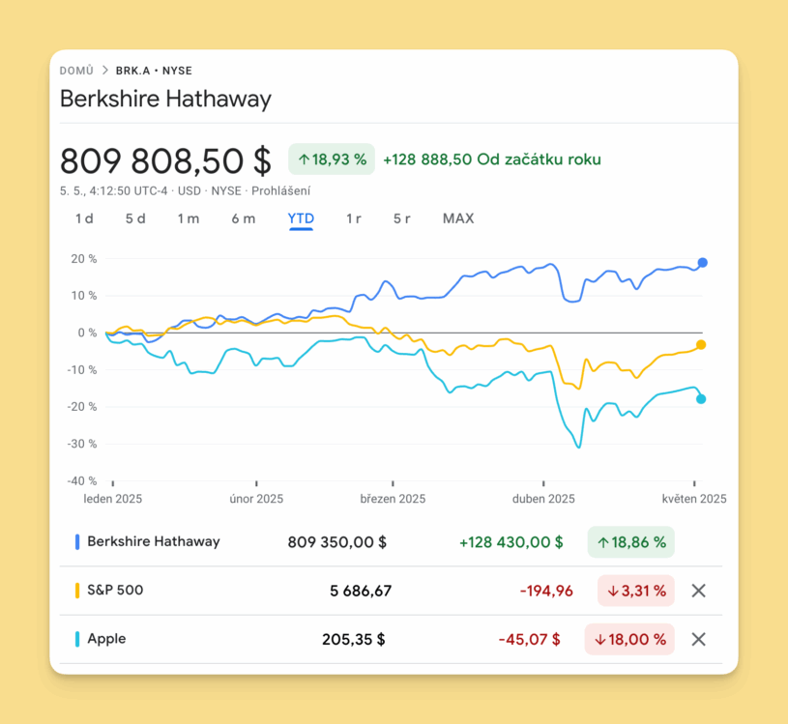Click the blue Berkshire endpoint dot on chart

point(703,263)
